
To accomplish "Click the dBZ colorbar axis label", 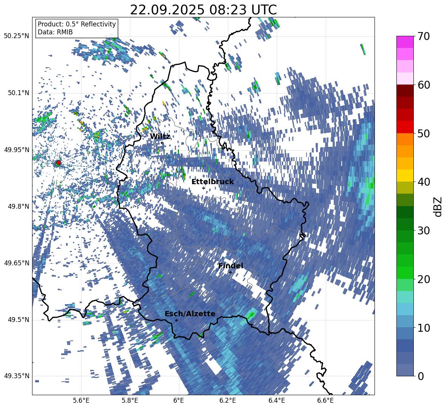I will [438, 206].
